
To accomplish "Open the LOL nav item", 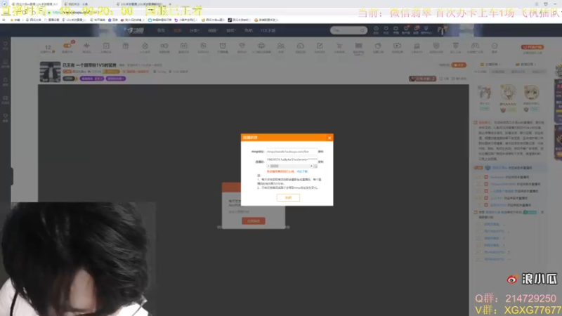I will click(268, 30).
